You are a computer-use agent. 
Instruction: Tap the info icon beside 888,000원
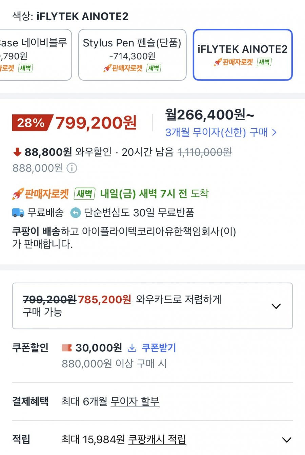tap(72, 168)
